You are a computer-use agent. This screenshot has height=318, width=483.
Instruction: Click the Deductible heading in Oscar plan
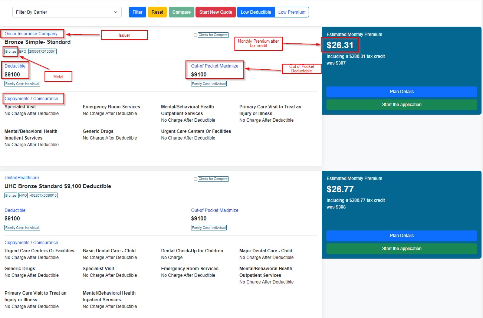[15, 66]
